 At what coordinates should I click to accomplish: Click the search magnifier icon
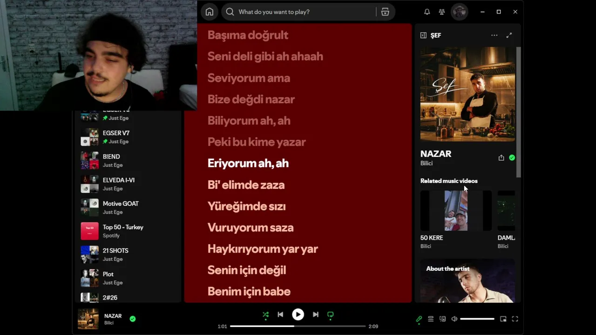coord(230,12)
